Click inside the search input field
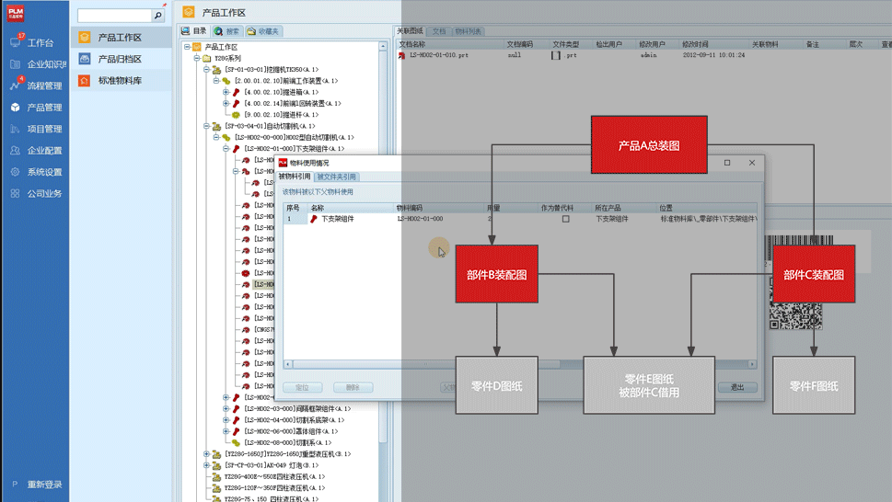The height and width of the screenshot is (502, 892). pyautogui.click(x=114, y=16)
